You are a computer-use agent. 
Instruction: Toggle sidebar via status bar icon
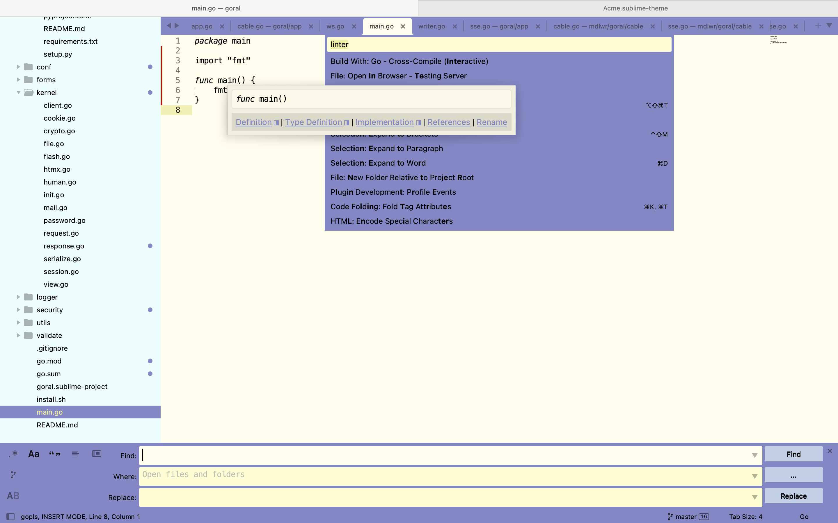click(x=10, y=516)
